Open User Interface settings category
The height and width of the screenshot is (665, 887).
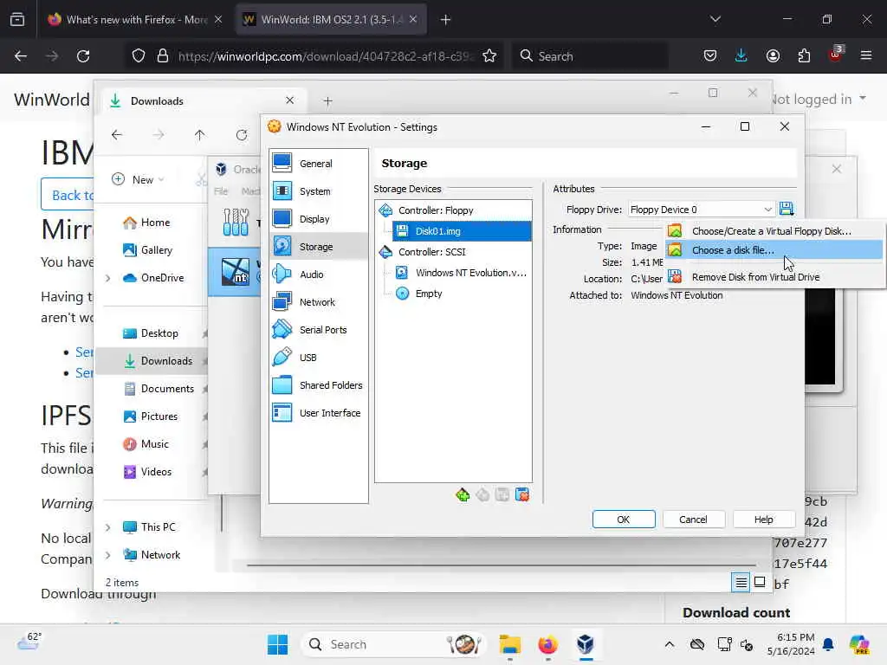point(318,413)
